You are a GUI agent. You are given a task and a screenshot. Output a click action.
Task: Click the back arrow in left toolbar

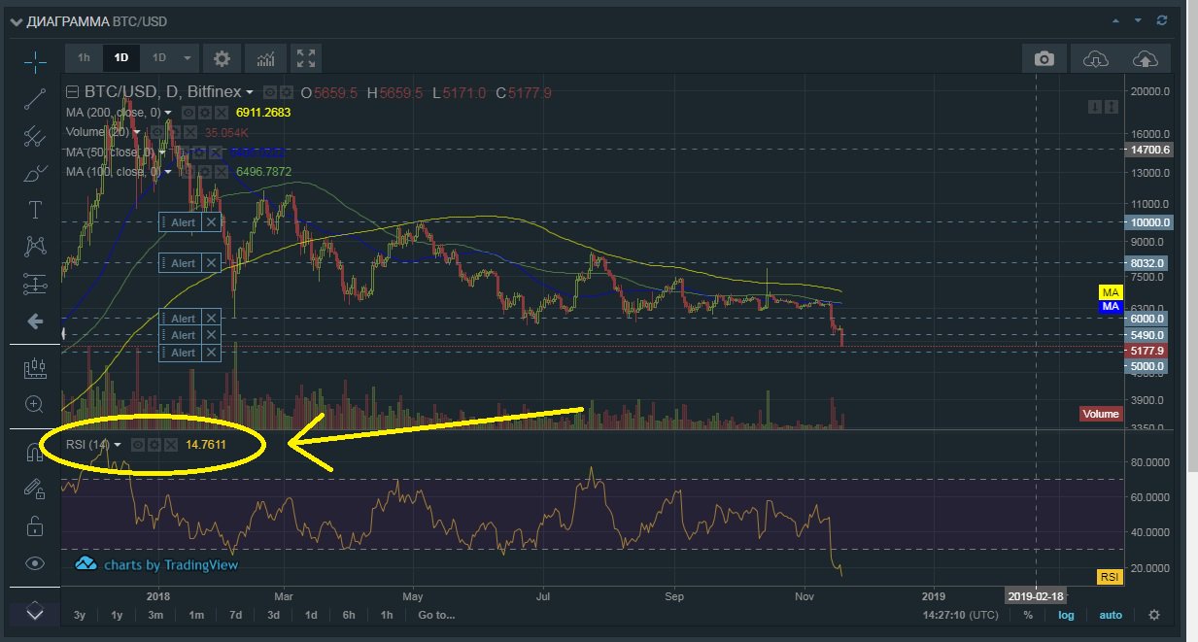(35, 321)
